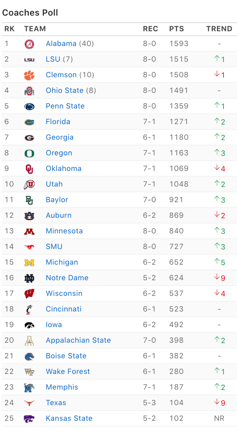Click the Kansas State wildcat logo

coord(29,419)
